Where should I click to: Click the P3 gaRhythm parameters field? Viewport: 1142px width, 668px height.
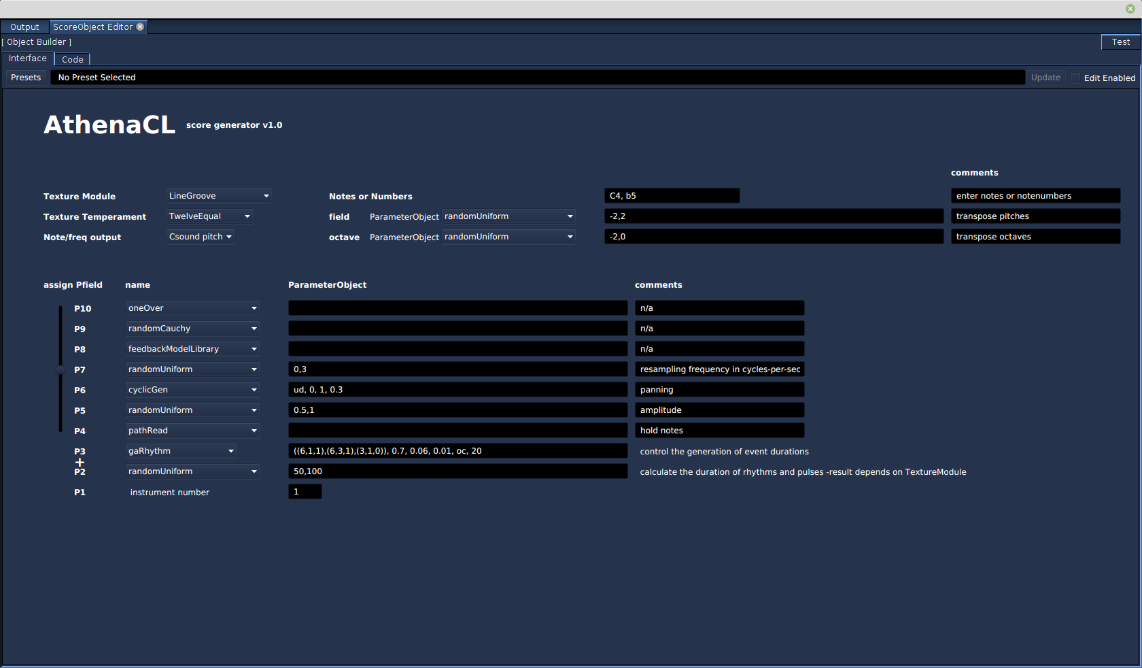457,451
